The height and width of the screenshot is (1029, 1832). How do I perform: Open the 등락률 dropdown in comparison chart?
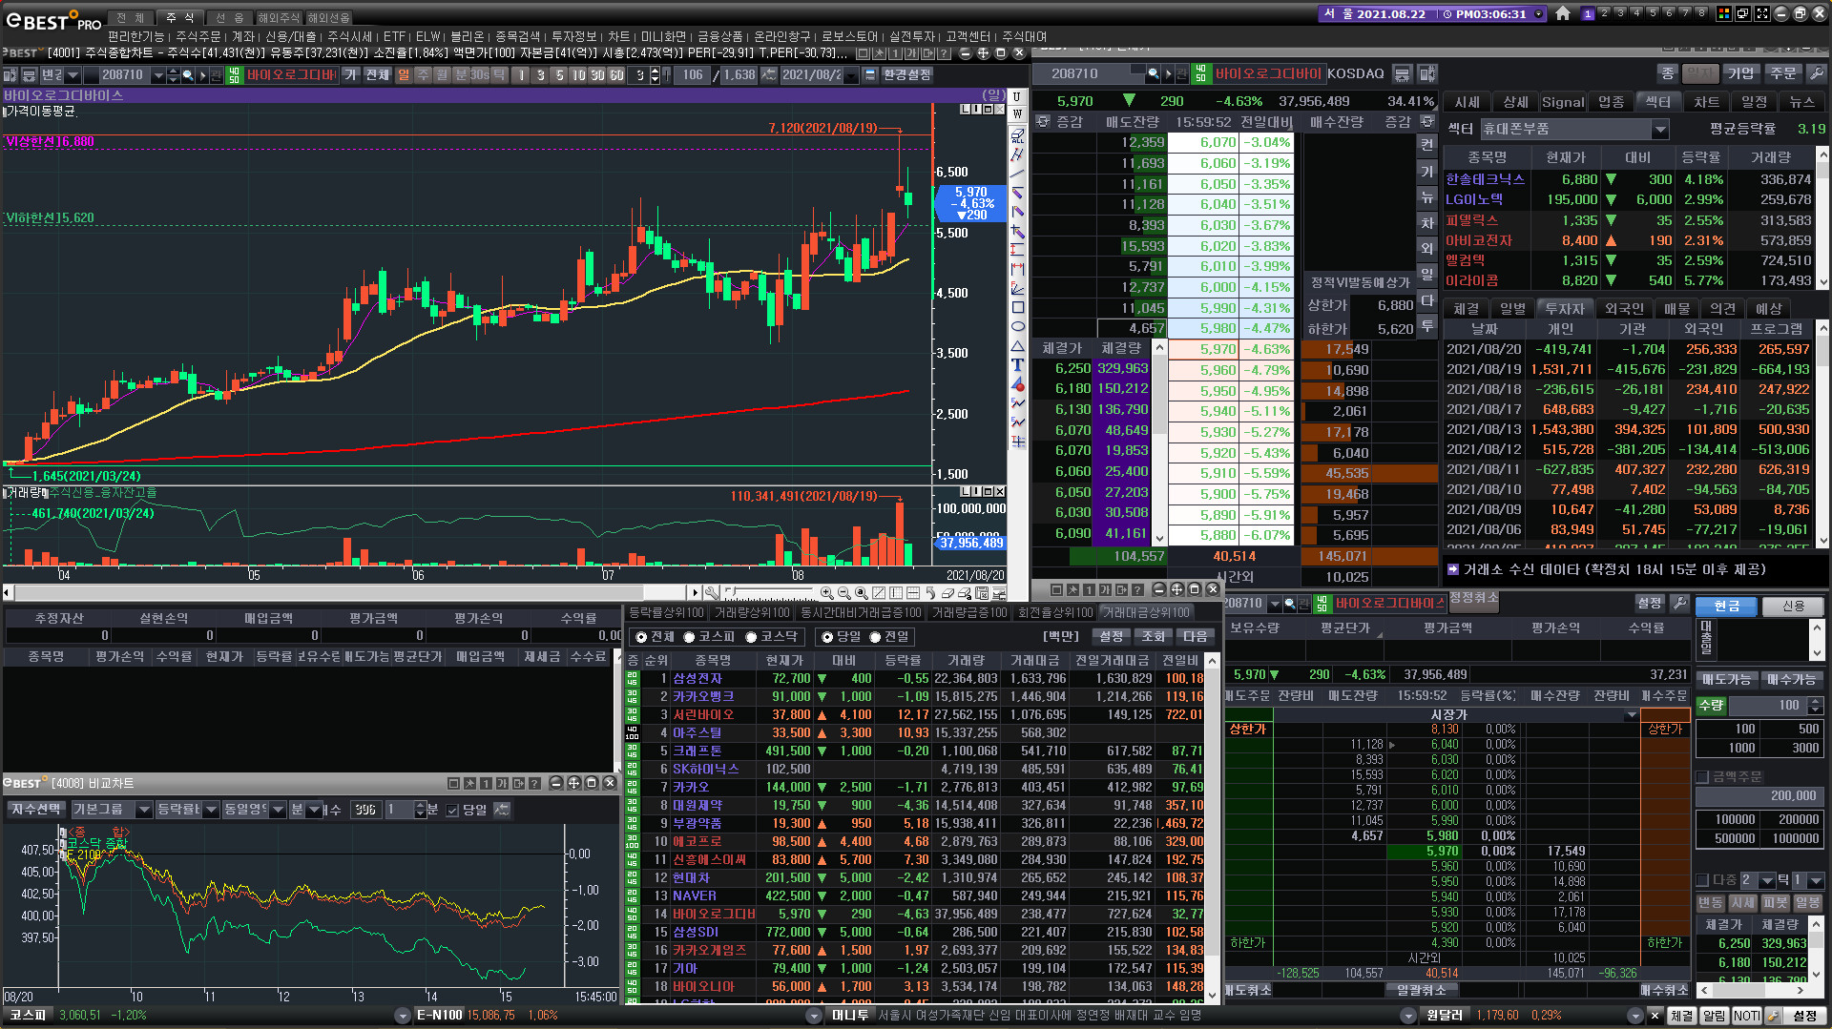(x=212, y=810)
